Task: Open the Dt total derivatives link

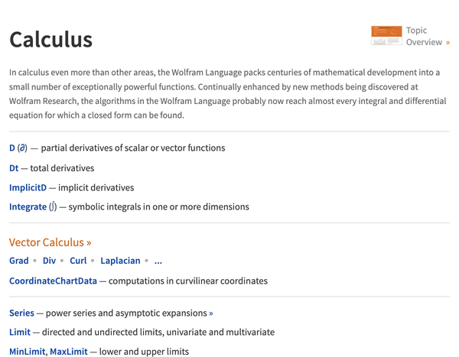Action: click(x=14, y=168)
